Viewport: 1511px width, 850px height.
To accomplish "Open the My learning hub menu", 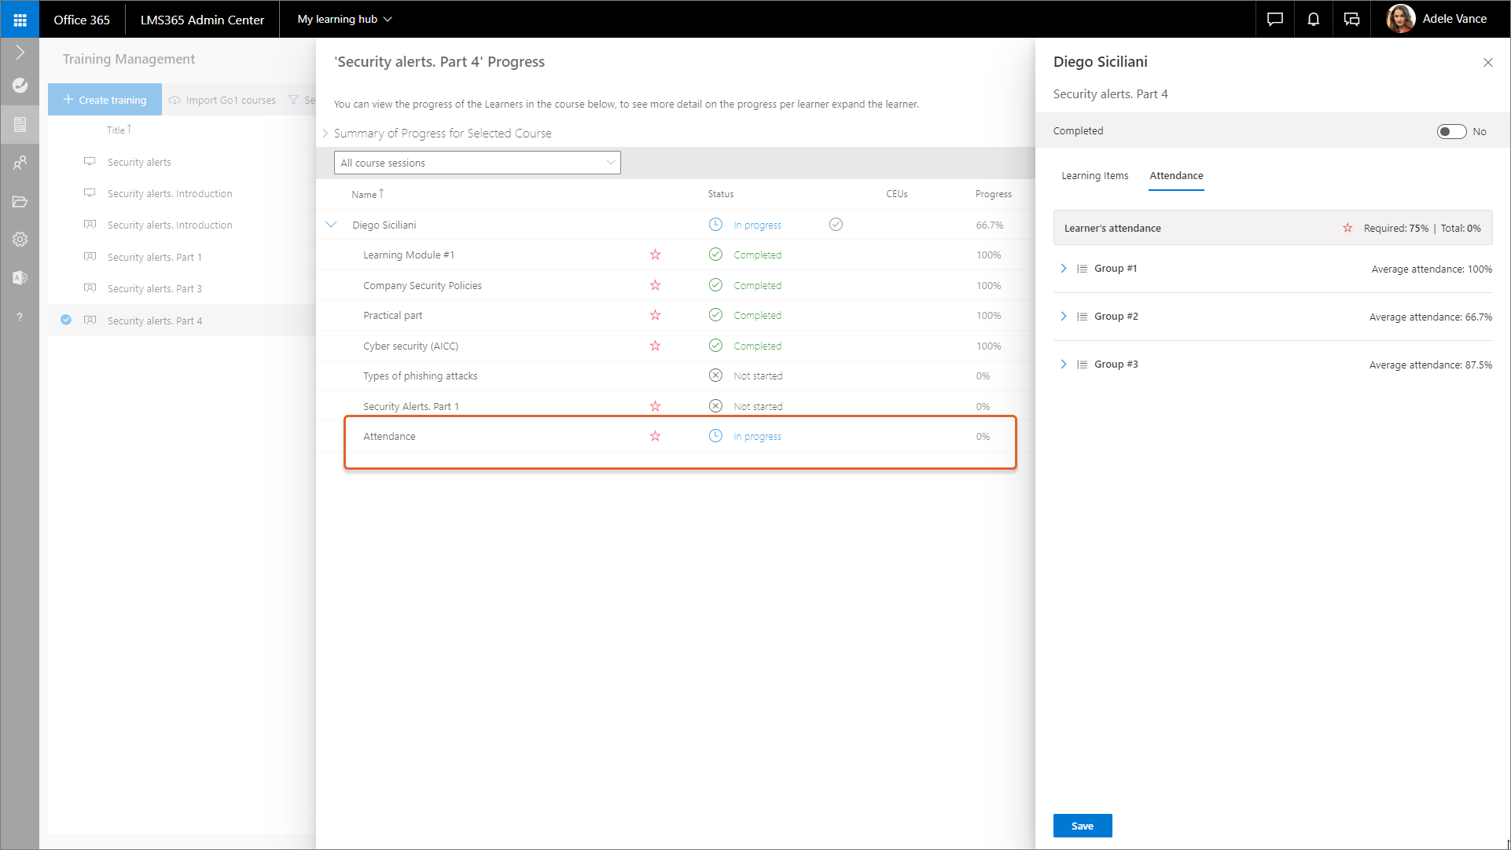I will (344, 19).
